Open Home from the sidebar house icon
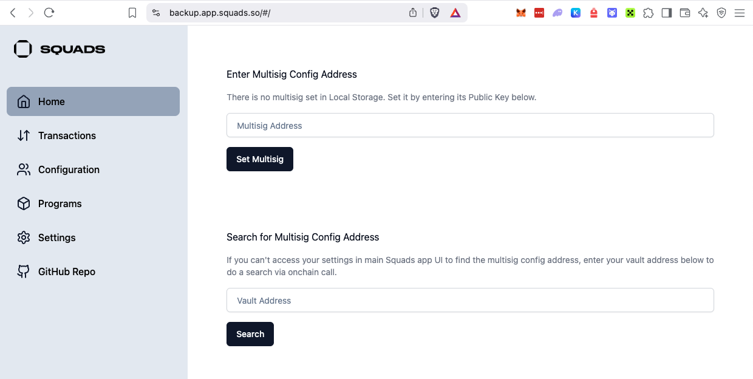The height and width of the screenshot is (379, 753). [24, 101]
